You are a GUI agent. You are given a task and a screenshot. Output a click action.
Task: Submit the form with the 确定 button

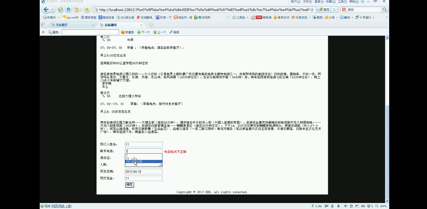click(129, 185)
